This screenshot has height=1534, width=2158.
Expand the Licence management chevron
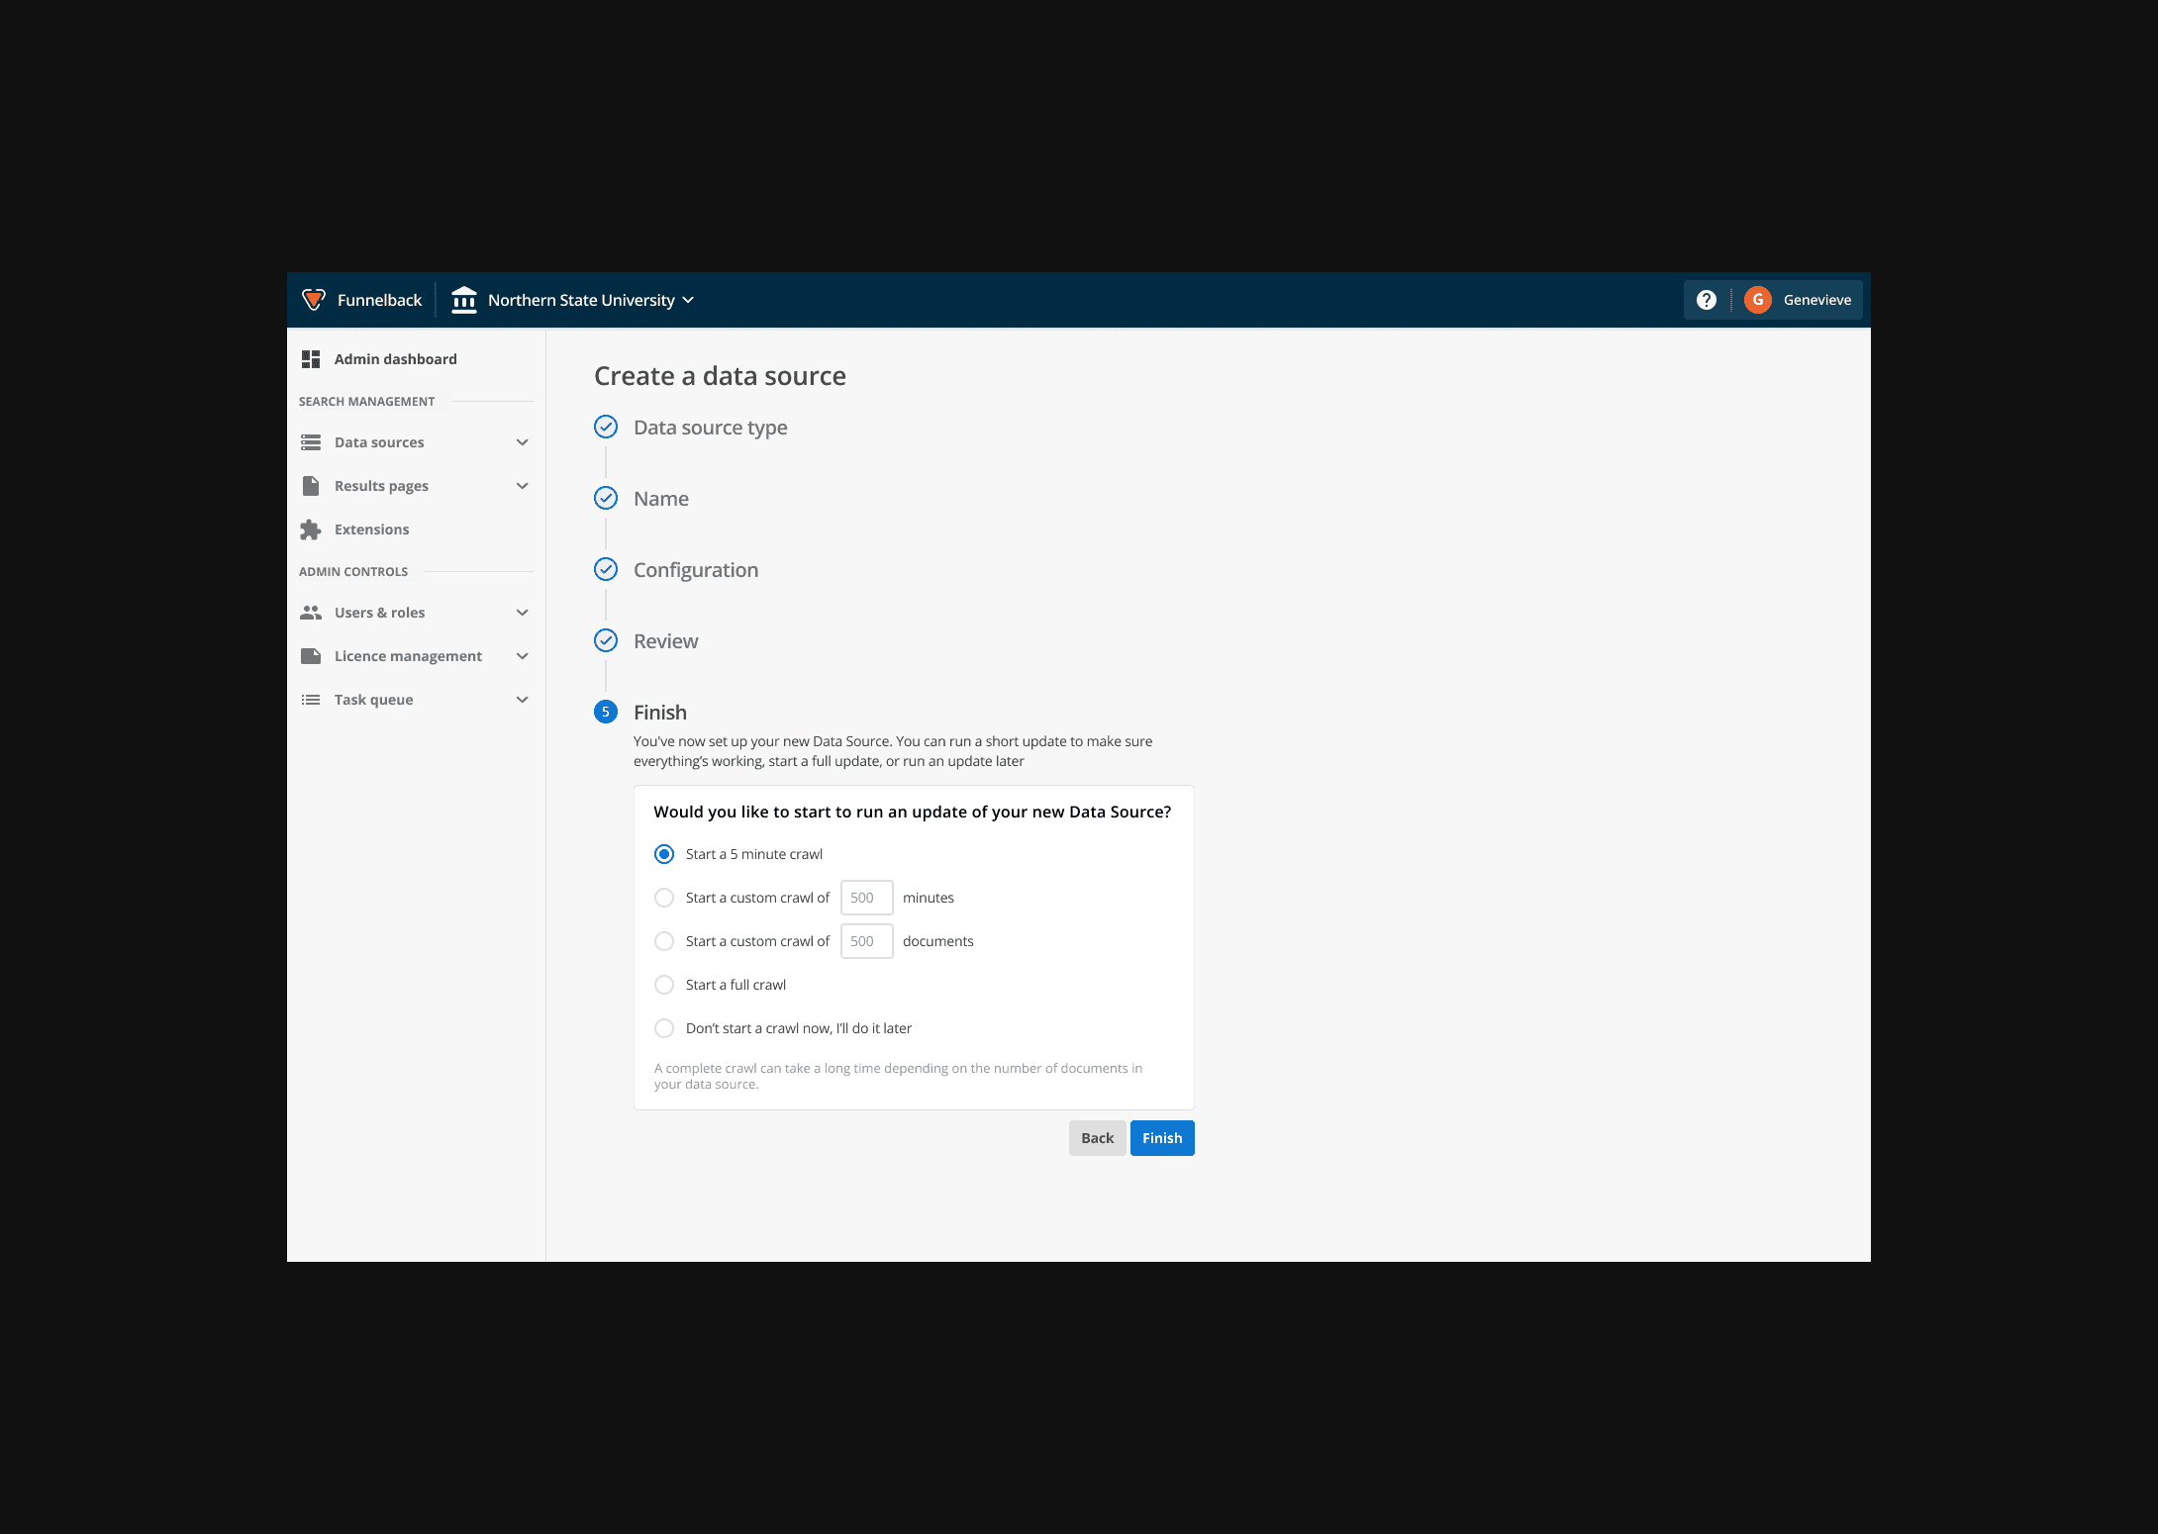coord(523,656)
